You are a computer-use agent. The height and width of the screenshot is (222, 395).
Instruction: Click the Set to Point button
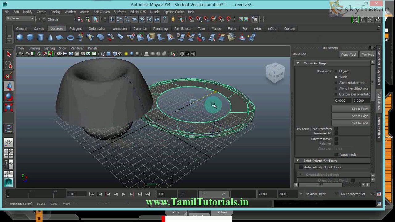(x=351, y=109)
